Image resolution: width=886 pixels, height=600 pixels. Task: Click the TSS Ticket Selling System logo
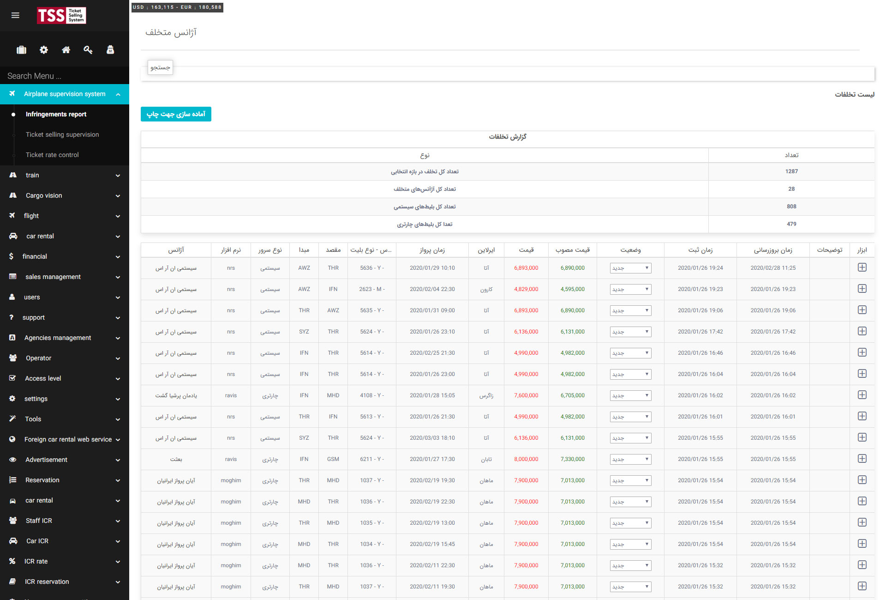(x=61, y=15)
